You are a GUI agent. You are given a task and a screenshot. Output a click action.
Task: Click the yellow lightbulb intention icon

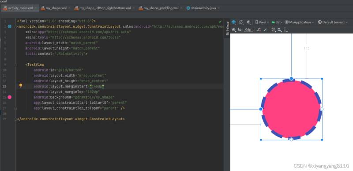click(21, 85)
